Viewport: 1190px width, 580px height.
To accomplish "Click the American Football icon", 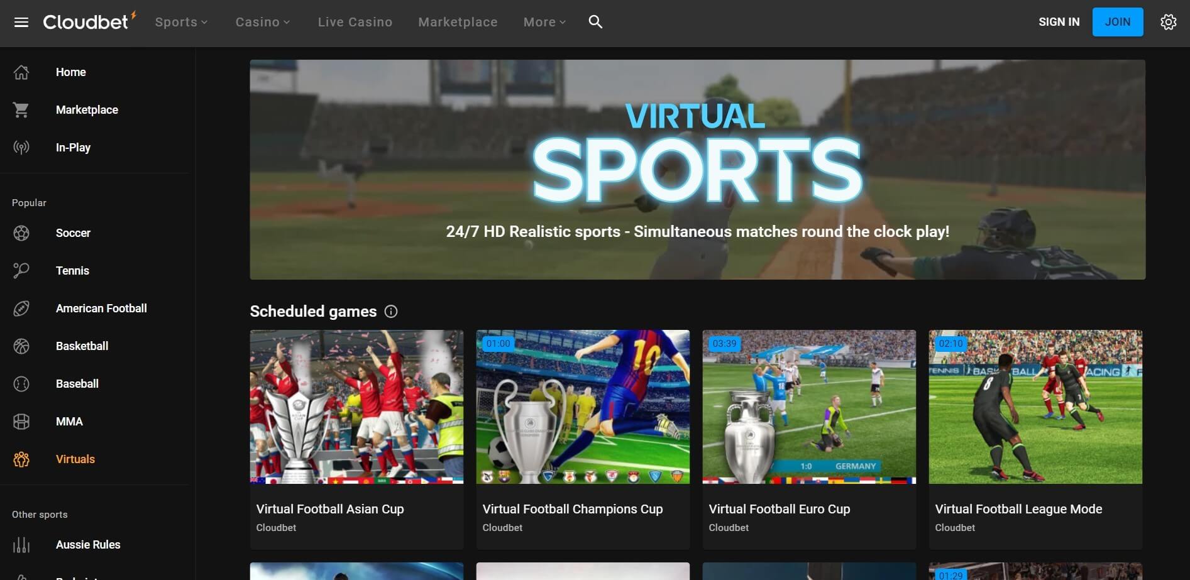I will 21,309.
